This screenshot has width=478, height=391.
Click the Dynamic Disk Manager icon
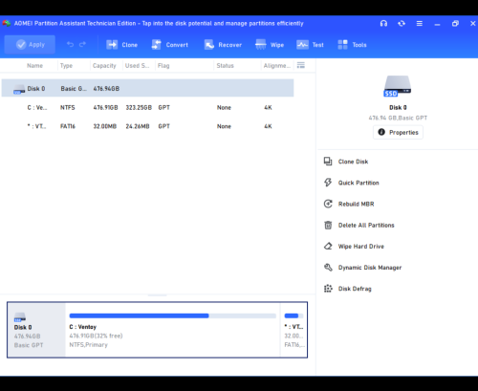[x=328, y=267]
